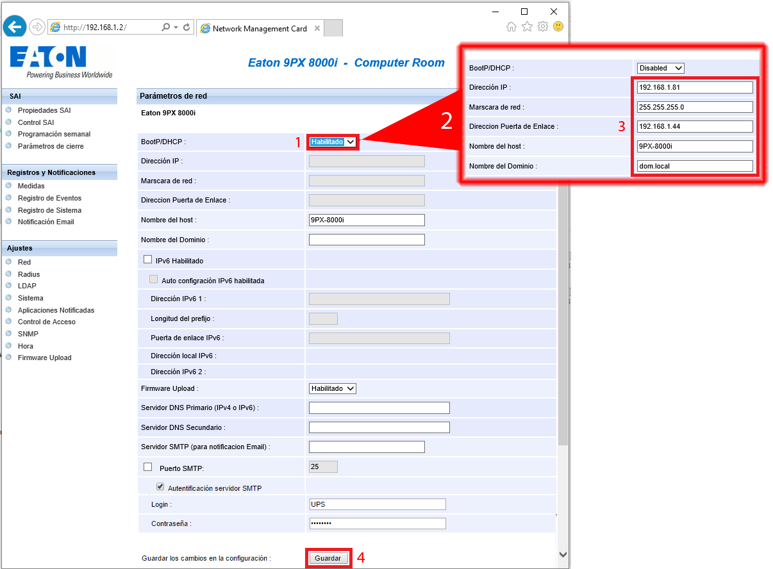Open SNMP settings
Screen dimensions: 773x569
pos(28,334)
